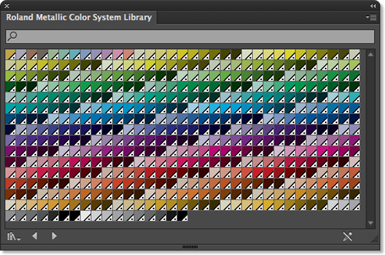Click the scrollbar down arrow
This screenshot has width=385, height=255.
pyautogui.click(x=371, y=223)
